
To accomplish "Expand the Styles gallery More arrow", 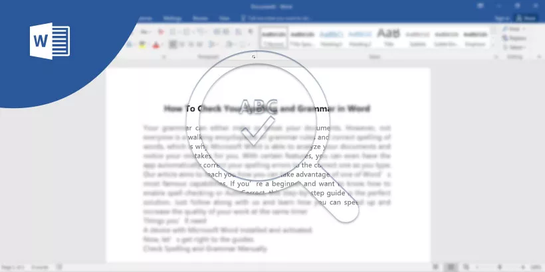I will point(493,46).
